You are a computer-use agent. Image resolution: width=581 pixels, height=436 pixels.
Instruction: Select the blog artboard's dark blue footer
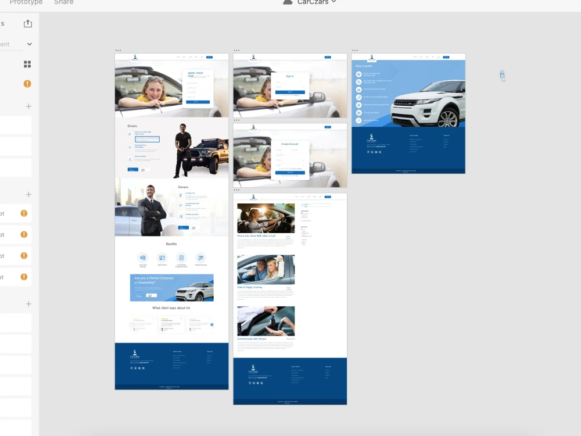coord(290,381)
